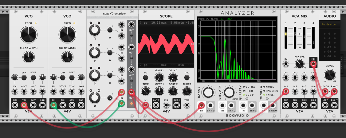Click the IN 4 jack on VCA MIX
The height and width of the screenshot is (138, 346).
coord(313,91)
